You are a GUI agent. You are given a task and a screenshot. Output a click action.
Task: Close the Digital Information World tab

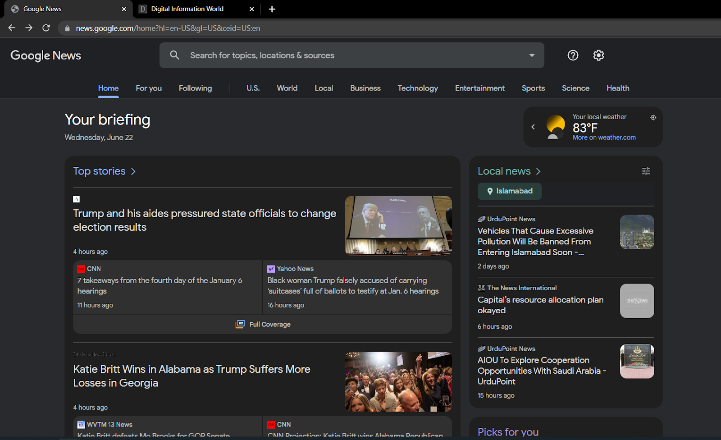252,9
